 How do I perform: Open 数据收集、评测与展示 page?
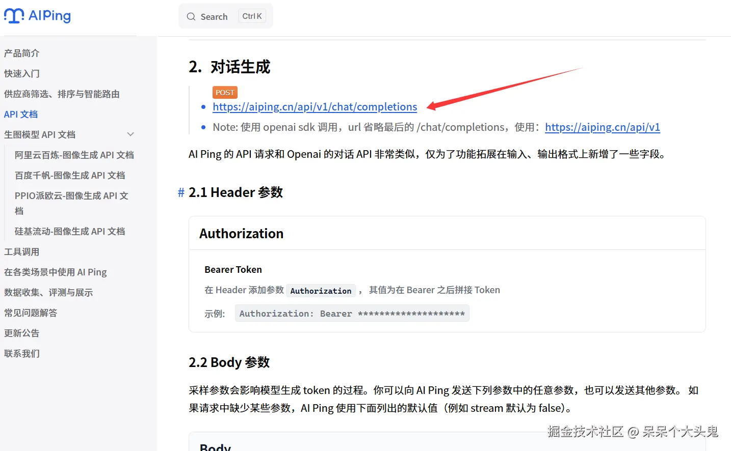[48, 292]
